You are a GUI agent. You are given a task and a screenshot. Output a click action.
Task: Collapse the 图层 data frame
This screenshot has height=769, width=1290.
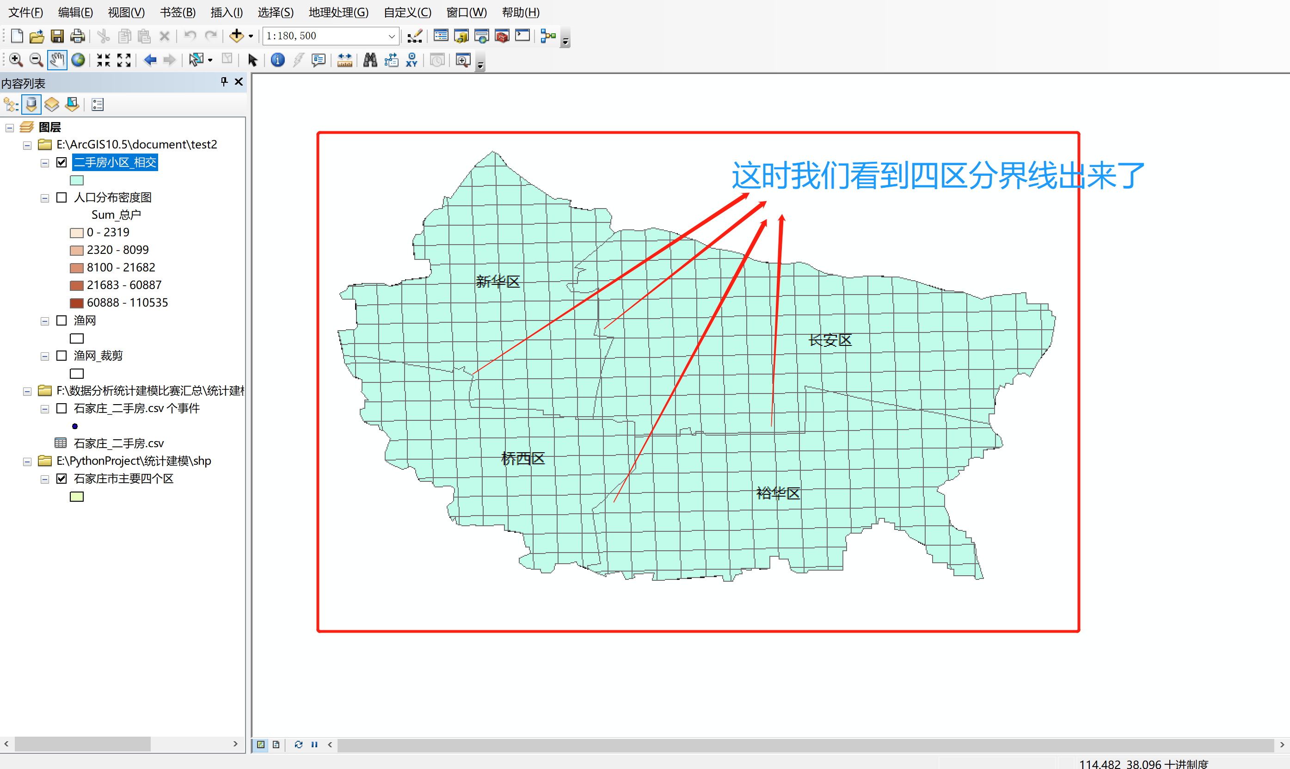point(10,128)
